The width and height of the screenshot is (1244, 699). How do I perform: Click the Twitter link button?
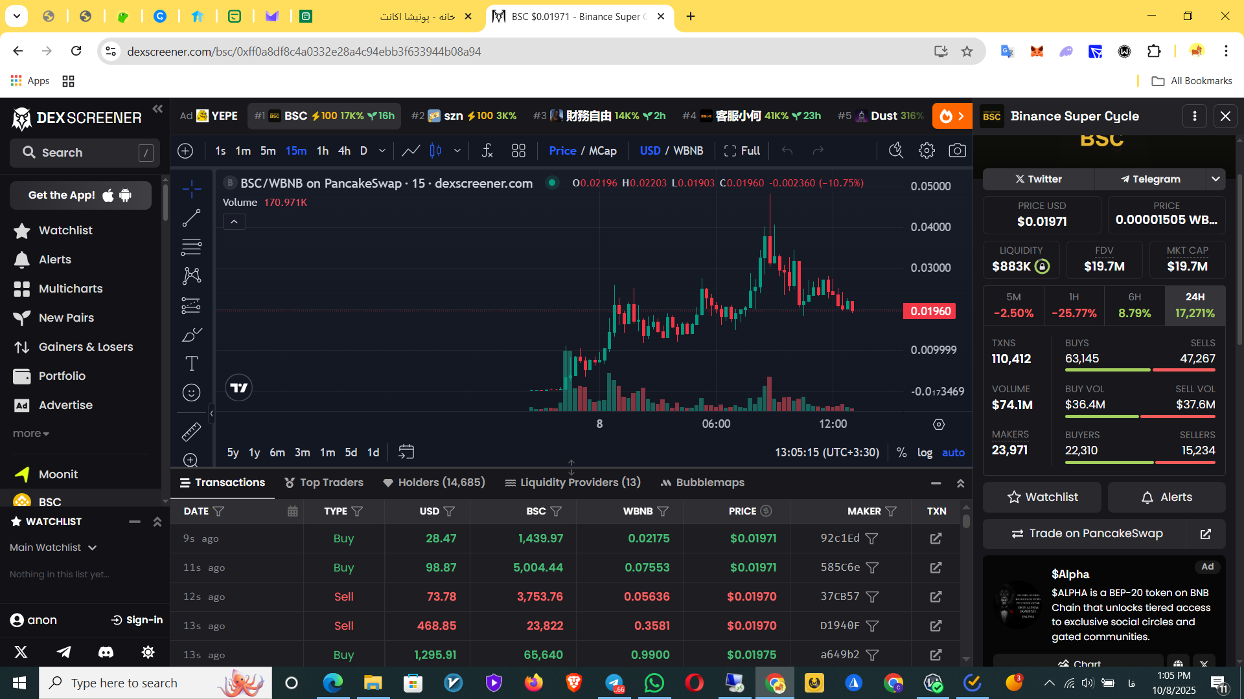1038,179
